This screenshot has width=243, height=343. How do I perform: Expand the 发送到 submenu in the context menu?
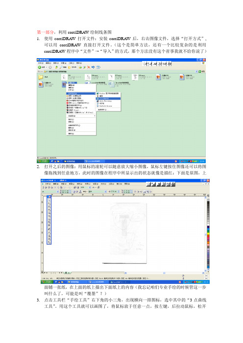[x=81, y=116]
